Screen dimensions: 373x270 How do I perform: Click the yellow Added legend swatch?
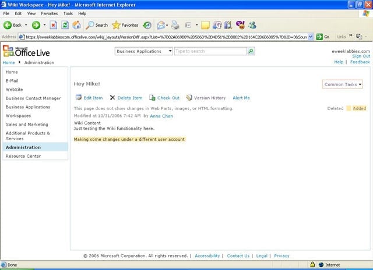tap(349, 108)
